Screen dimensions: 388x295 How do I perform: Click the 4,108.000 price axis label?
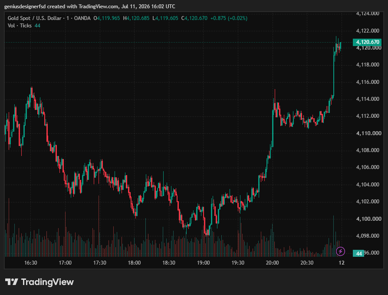[x=368, y=150]
